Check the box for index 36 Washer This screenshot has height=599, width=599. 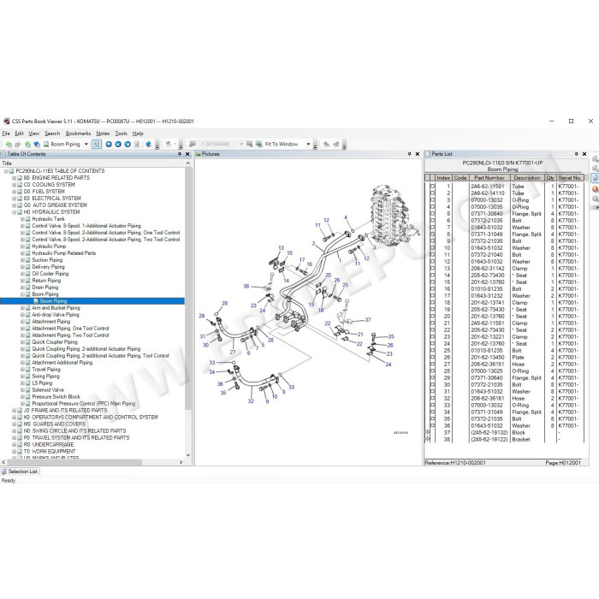pyautogui.click(x=432, y=425)
